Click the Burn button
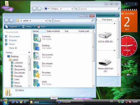Screen dimensions: 140x105 point(41,27)
